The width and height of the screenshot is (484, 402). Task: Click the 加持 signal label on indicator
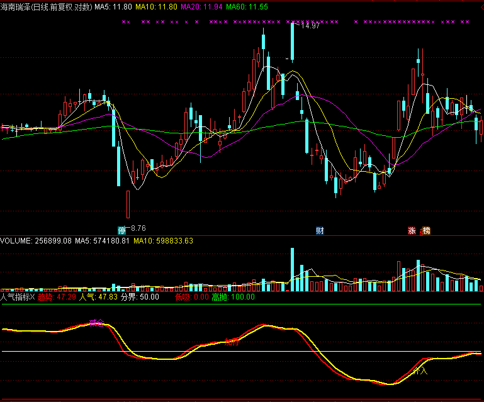click(232, 343)
